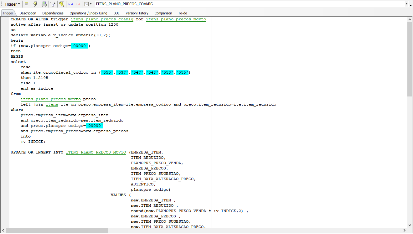Click the AUTENTICO, line

143,184
